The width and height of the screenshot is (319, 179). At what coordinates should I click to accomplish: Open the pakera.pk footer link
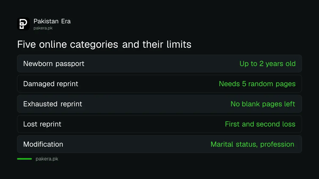point(47,159)
